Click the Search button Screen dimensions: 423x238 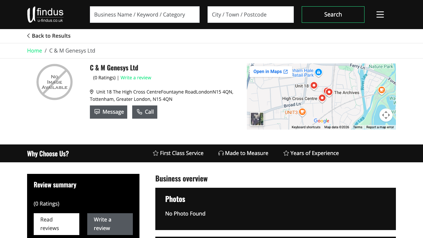pyautogui.click(x=333, y=15)
